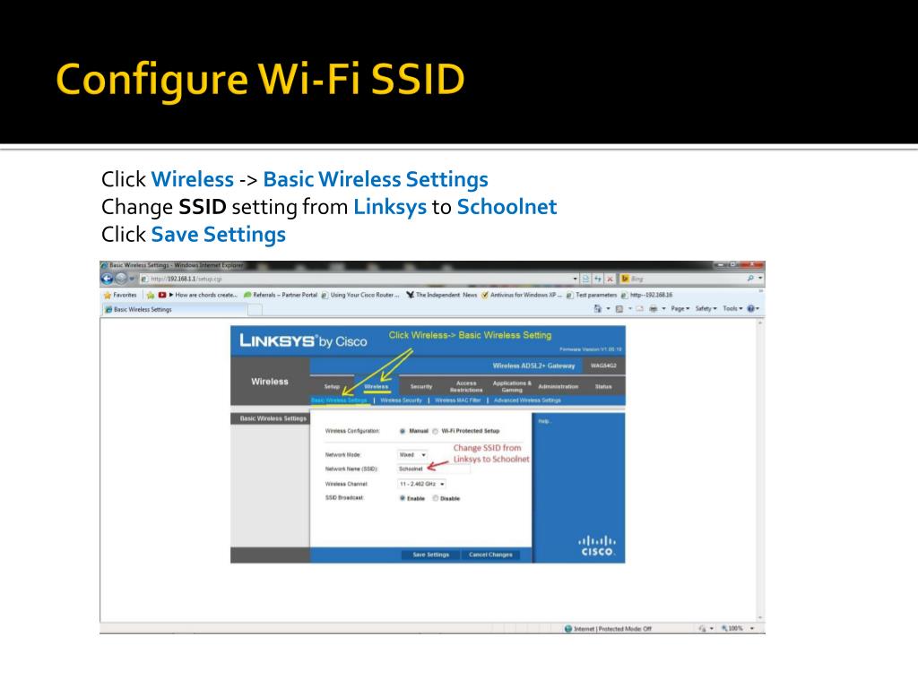Open the Administration tab
The height and width of the screenshot is (688, 918).
click(558, 386)
